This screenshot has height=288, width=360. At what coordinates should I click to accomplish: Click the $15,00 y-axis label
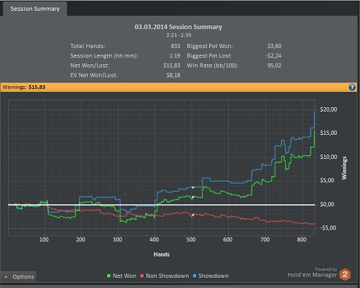pyautogui.click(x=329, y=133)
